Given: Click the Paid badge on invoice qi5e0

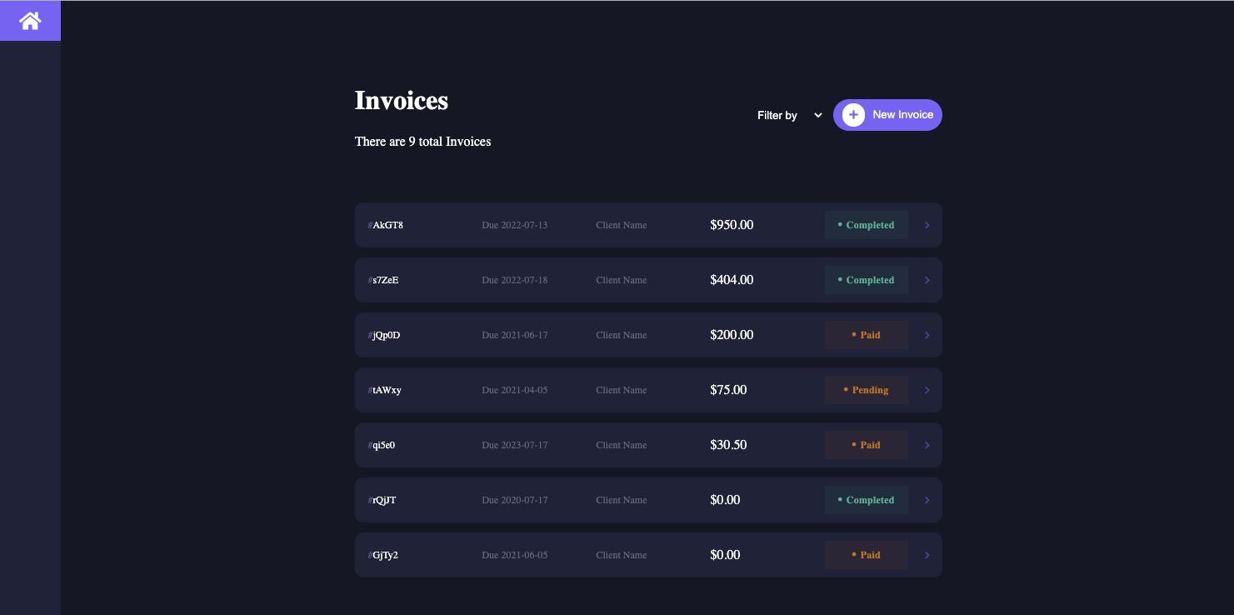Looking at the screenshot, I should coord(866,444).
